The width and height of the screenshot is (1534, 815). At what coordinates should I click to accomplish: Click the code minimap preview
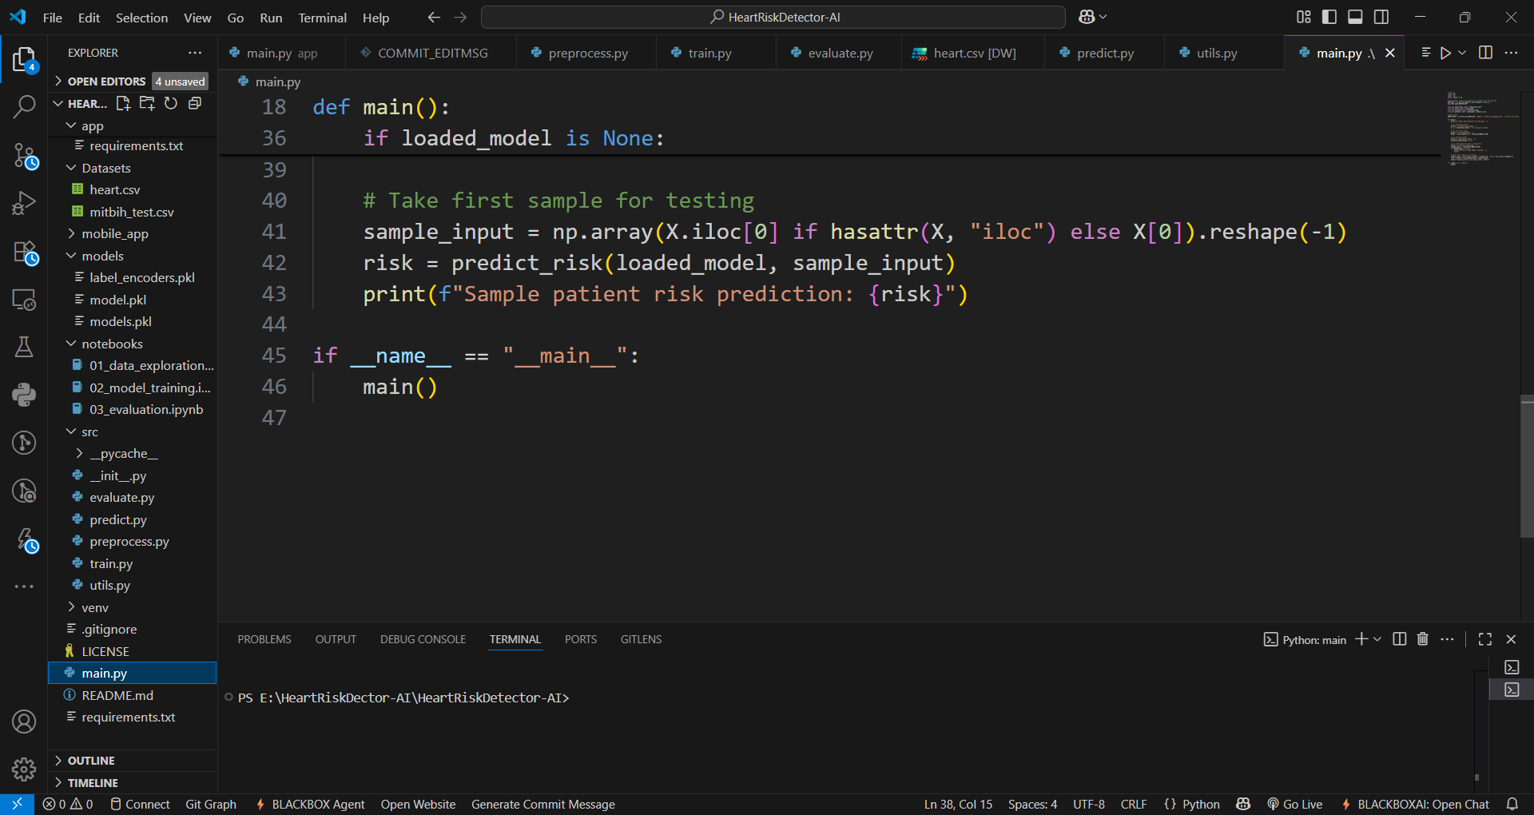click(x=1482, y=128)
